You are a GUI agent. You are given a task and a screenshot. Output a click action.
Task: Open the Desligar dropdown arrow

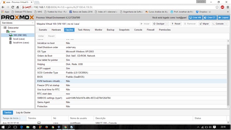pos(167,24)
